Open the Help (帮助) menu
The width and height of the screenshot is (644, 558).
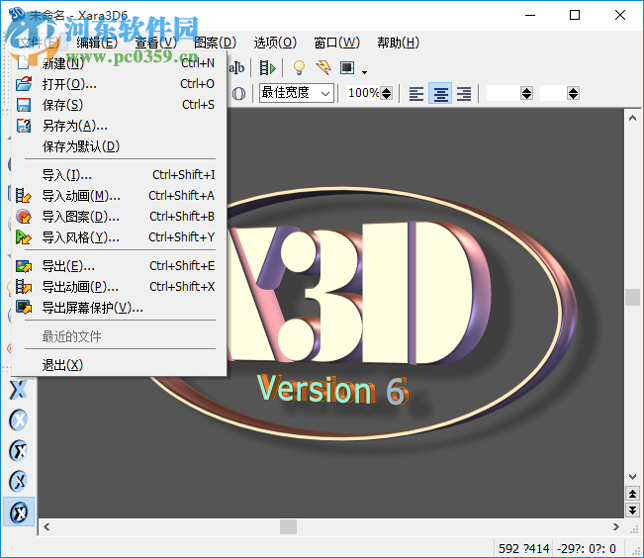pos(399,43)
